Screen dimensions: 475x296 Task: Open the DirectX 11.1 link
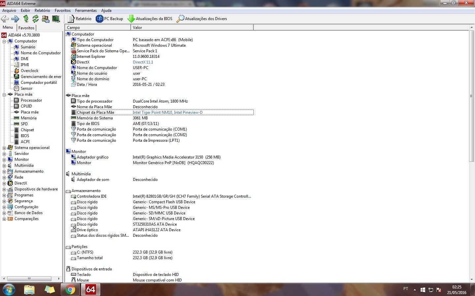point(143,62)
